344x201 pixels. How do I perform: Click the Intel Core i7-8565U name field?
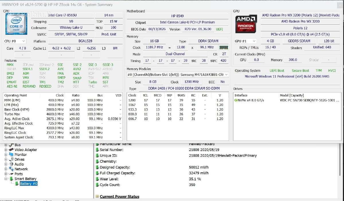62,15
